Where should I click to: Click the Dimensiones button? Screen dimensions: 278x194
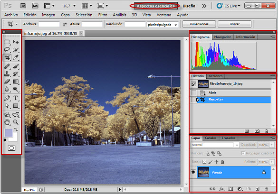[x=199, y=24]
